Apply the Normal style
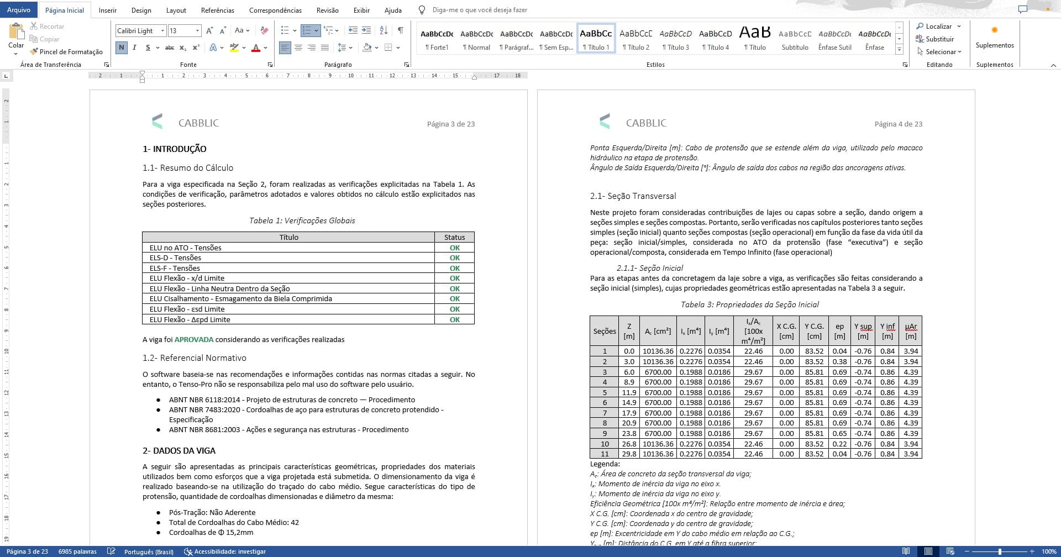1061x557 pixels. 477,39
